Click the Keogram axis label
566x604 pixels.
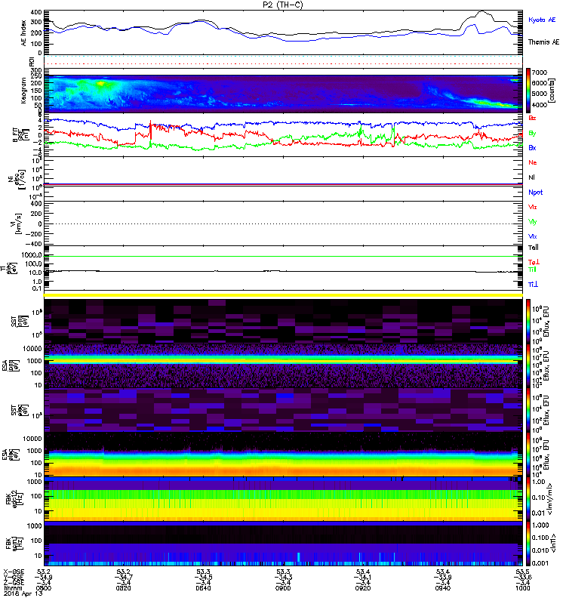coord(23,91)
